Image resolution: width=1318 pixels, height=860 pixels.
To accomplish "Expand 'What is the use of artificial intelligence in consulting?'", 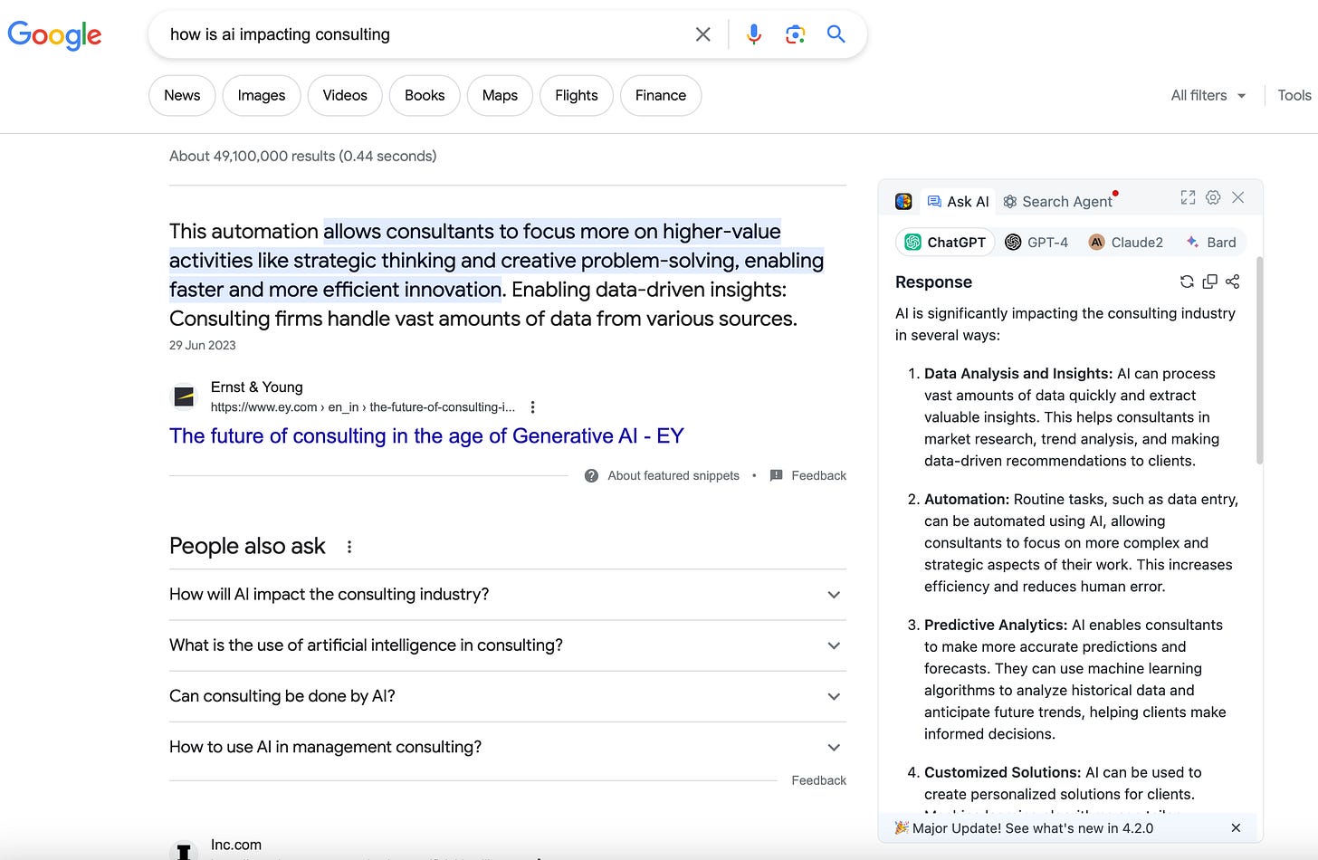I will click(507, 645).
